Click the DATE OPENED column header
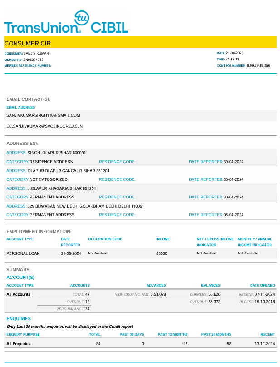Image resolution: width=280 pixels, height=367 pixels. [262, 285]
